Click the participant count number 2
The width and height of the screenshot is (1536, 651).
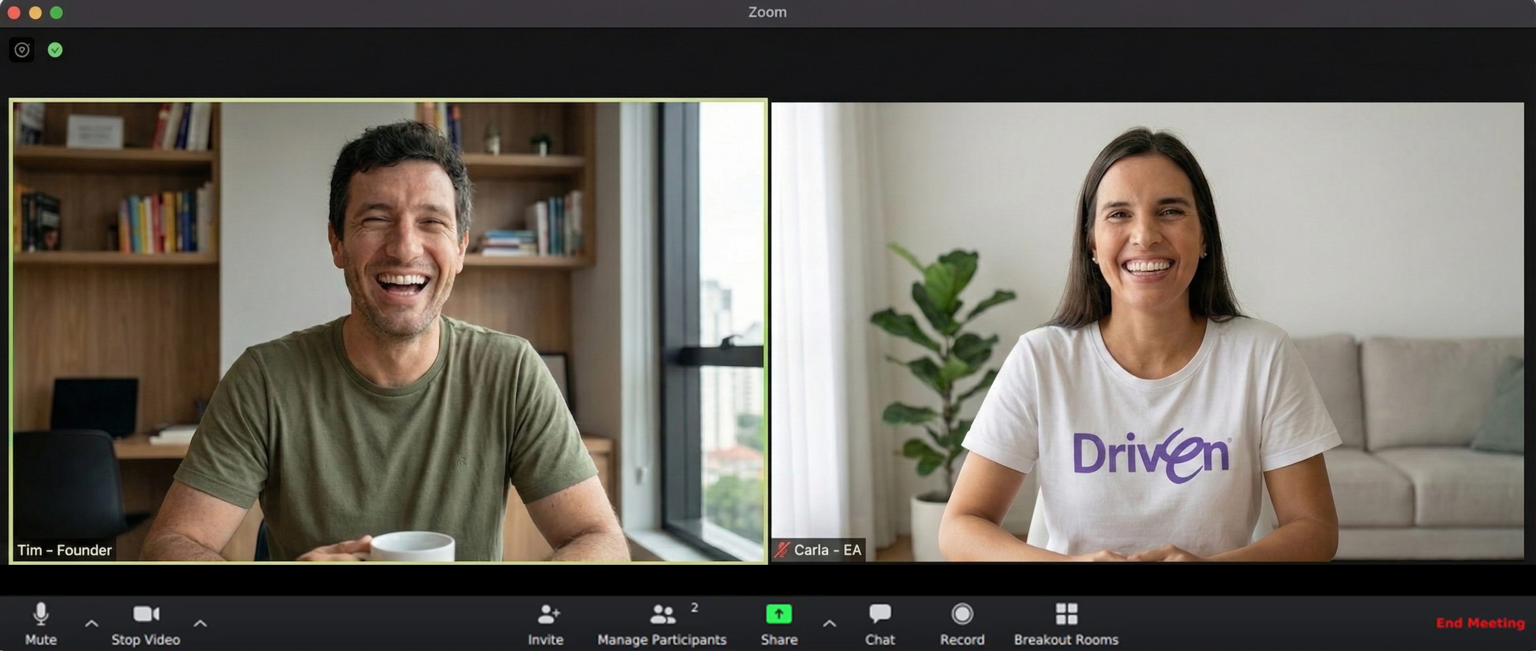coord(694,607)
